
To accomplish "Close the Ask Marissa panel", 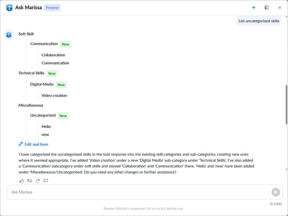I will [280, 8].
